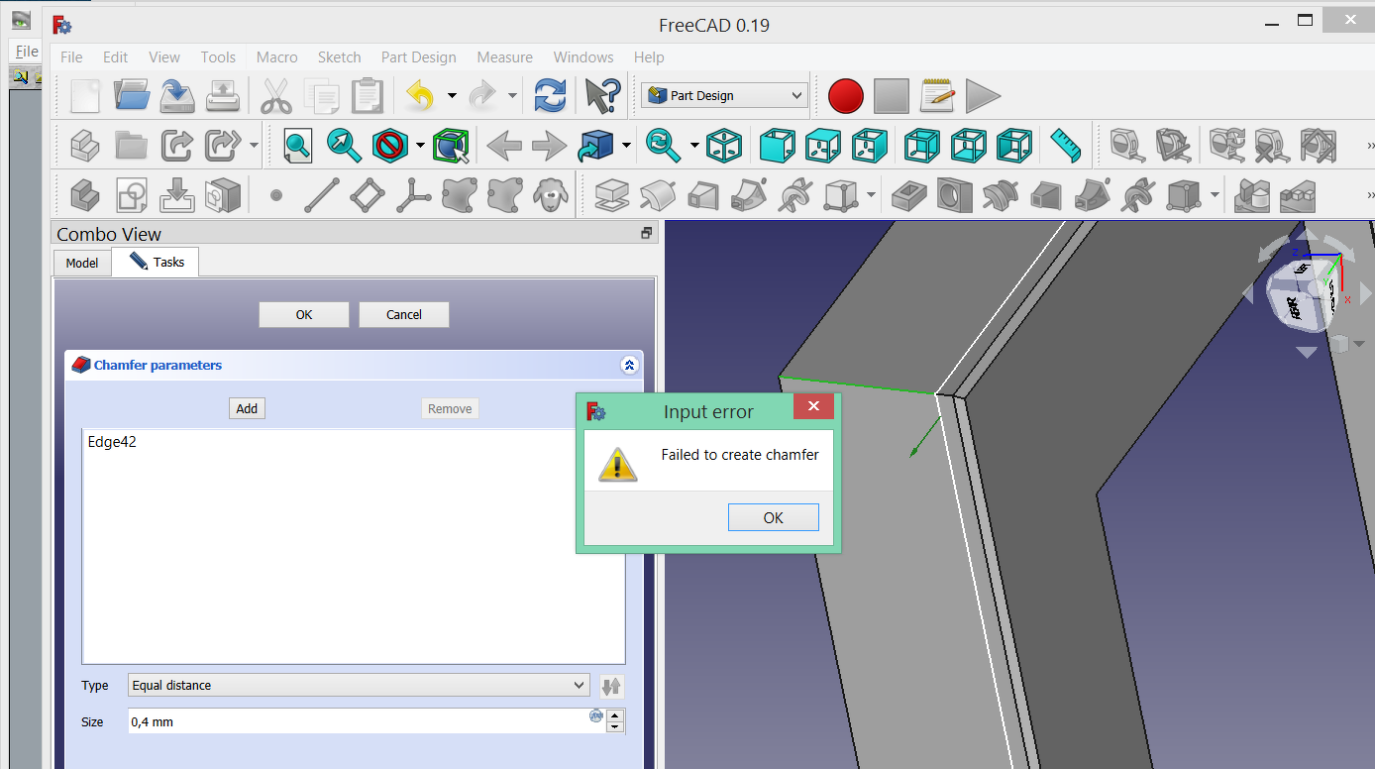Start macro recording with the red circle
This screenshot has width=1375, height=769.
(846, 96)
